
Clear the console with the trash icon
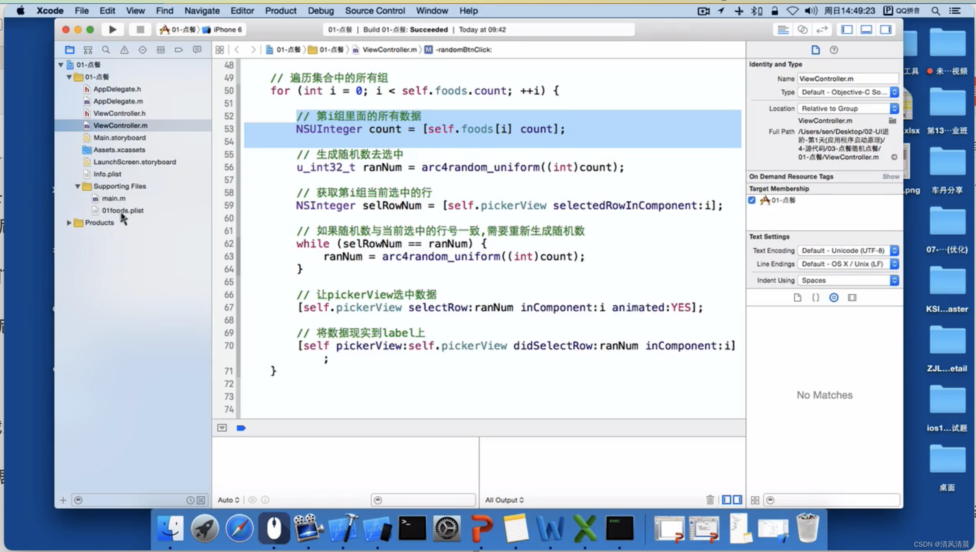pos(710,500)
